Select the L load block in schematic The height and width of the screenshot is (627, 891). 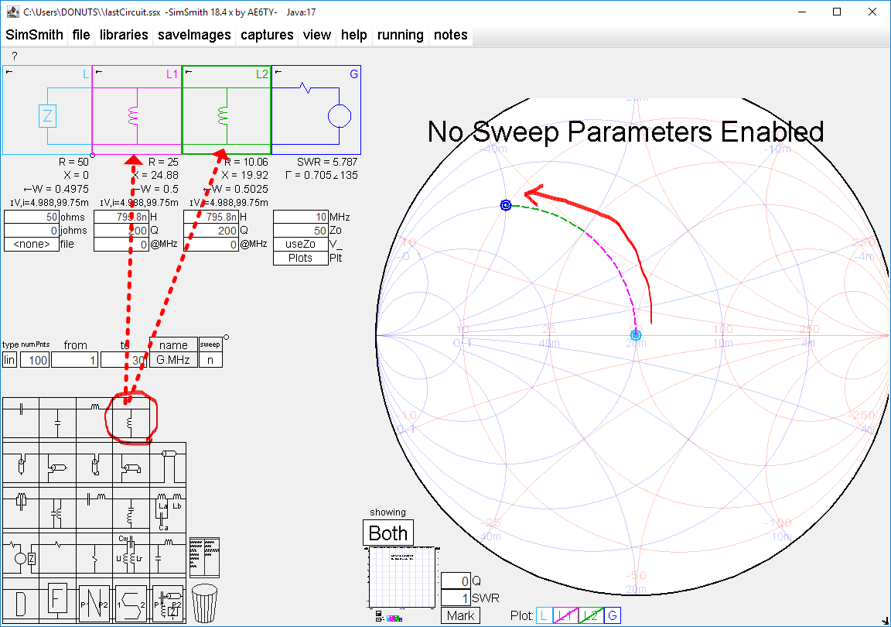point(47,110)
